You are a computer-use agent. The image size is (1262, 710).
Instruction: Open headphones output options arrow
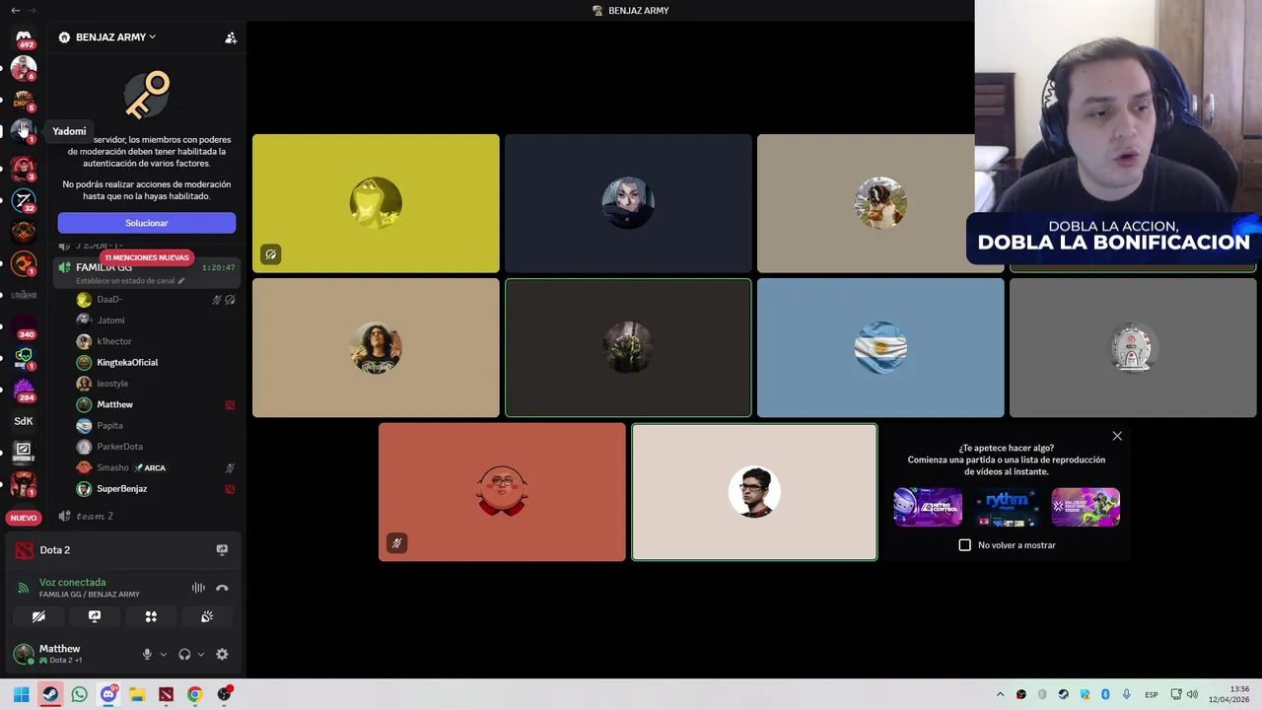click(201, 654)
